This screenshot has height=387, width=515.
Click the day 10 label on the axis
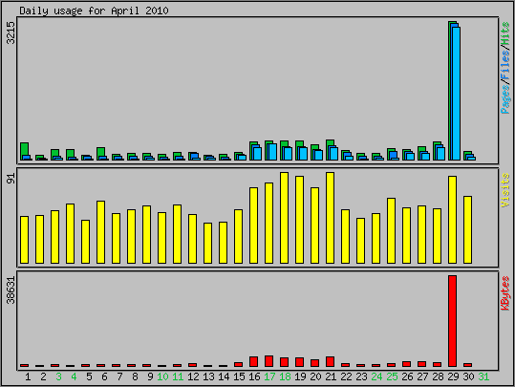[162, 376]
